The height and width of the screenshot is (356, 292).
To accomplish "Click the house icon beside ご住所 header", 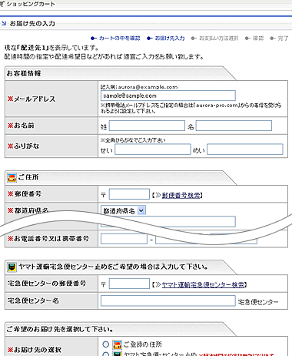I will click(12, 178).
